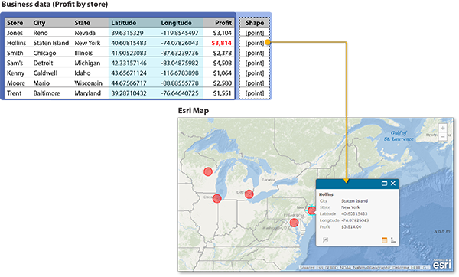This screenshot has height=277, width=459.
Task: Zoom out with the map minus button
Action: click(443, 136)
